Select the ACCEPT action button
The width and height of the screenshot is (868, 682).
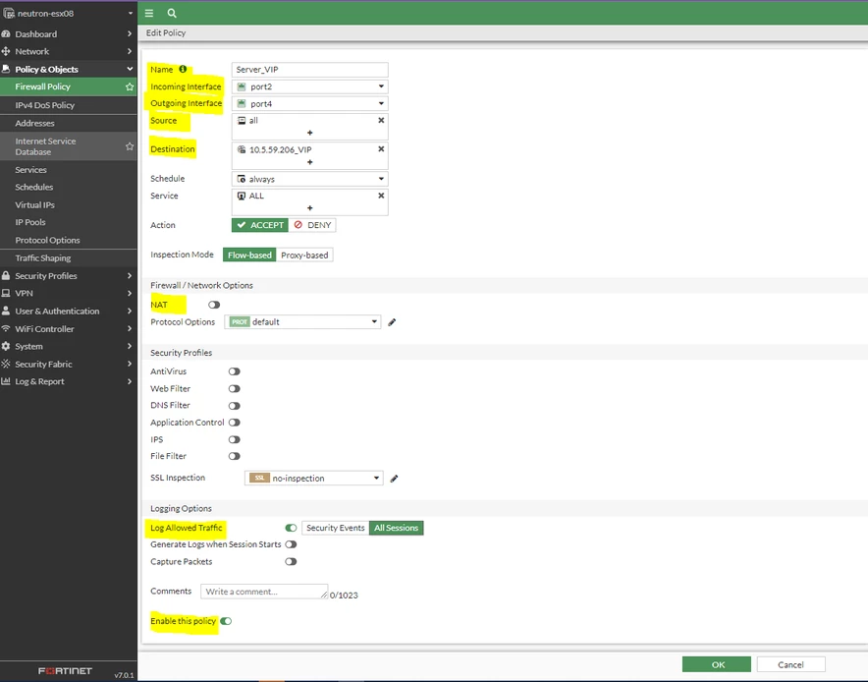click(x=260, y=225)
